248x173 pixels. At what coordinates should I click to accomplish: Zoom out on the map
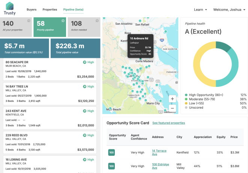click(172, 107)
